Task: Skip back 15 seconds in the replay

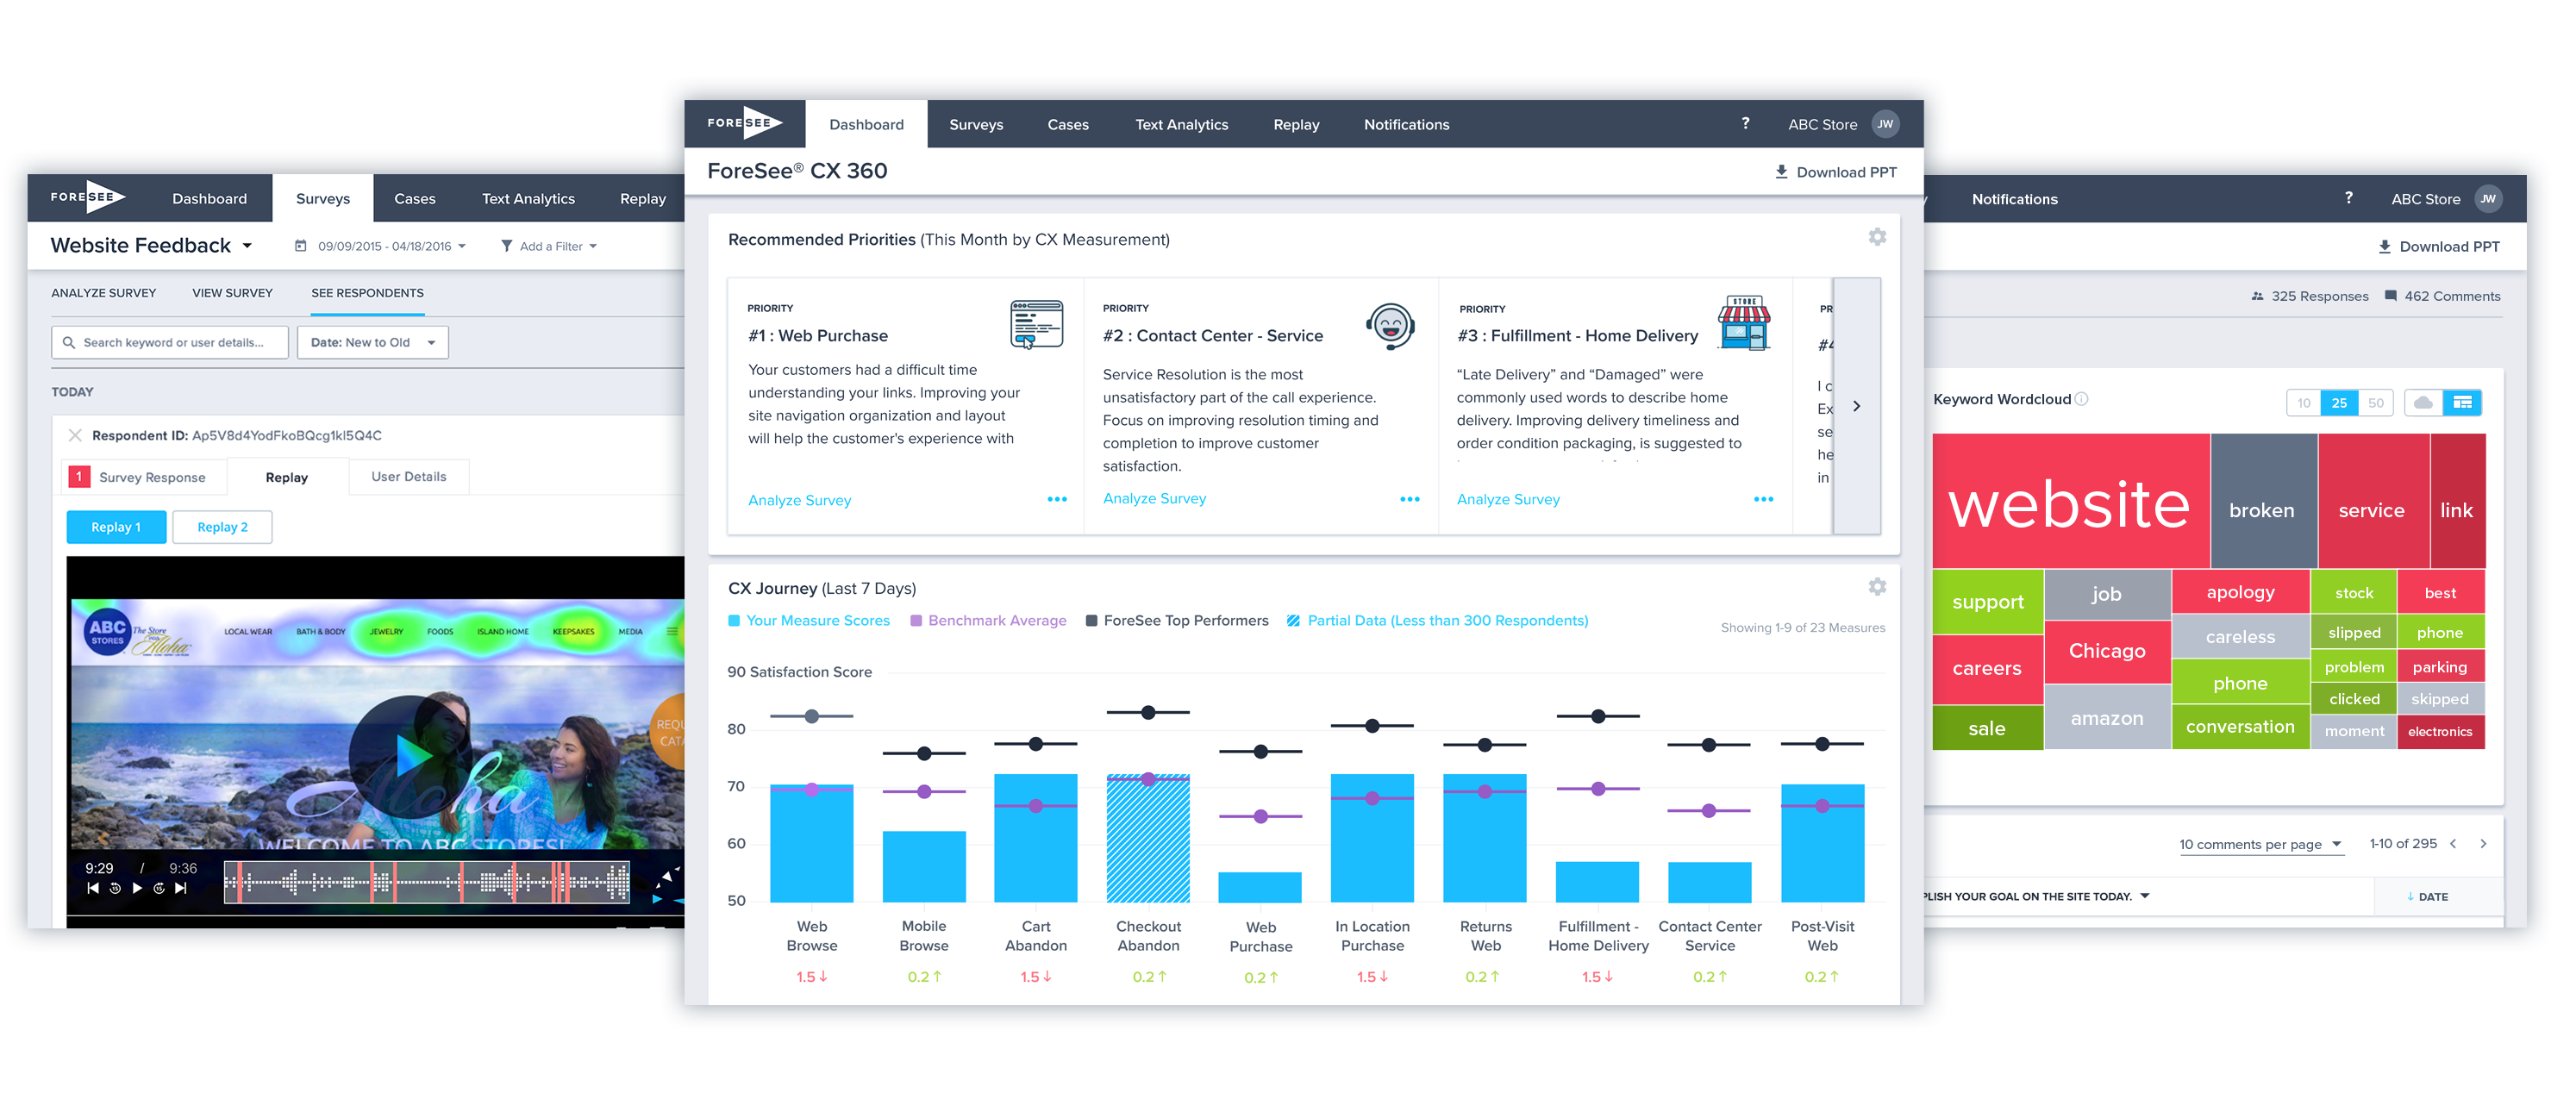Action: click(115, 888)
